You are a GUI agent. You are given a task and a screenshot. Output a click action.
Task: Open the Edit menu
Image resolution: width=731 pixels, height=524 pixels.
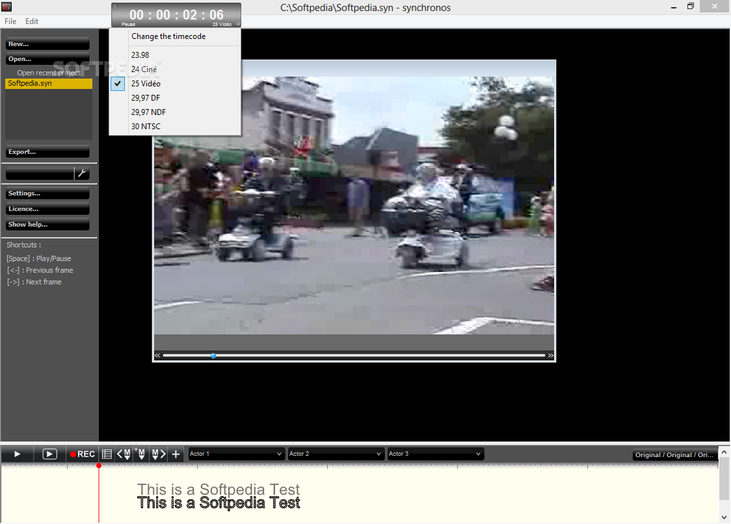coord(32,21)
